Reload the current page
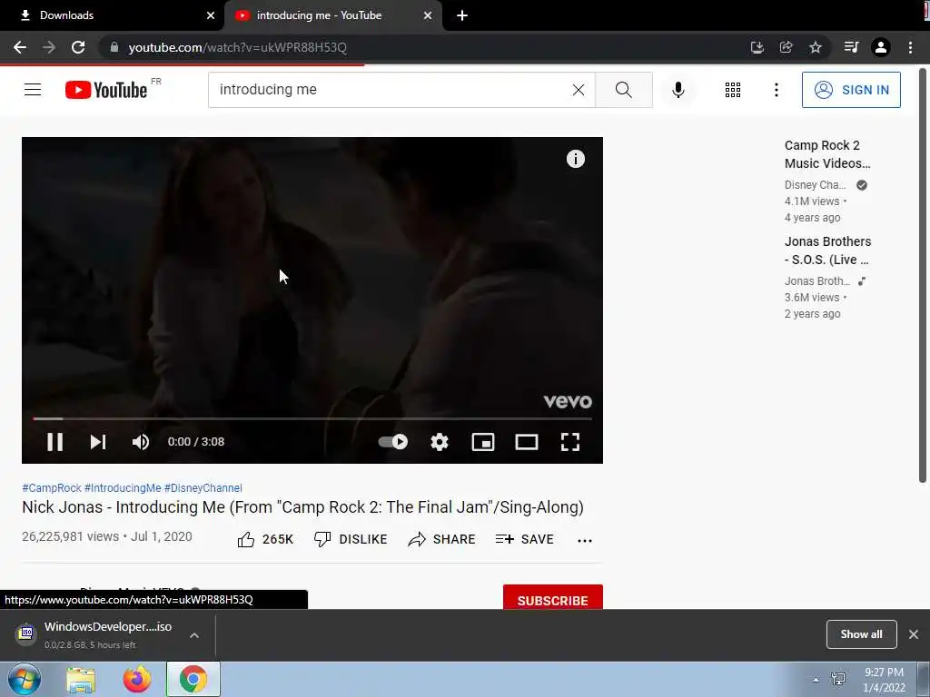 78,47
